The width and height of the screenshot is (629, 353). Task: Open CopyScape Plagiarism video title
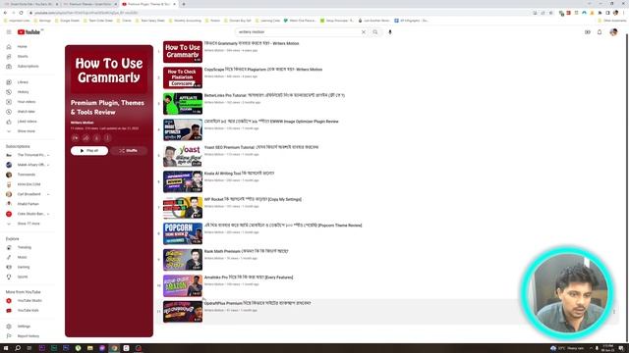(x=263, y=70)
